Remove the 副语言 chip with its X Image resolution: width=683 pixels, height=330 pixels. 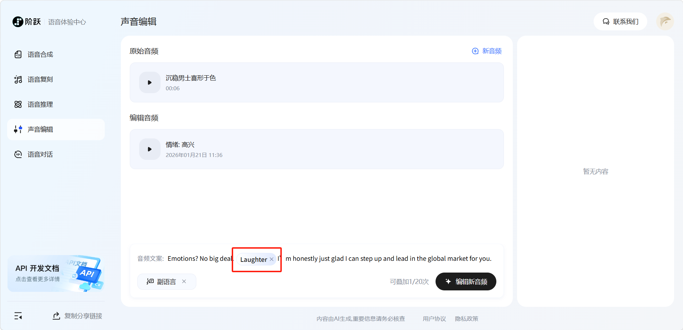point(184,281)
